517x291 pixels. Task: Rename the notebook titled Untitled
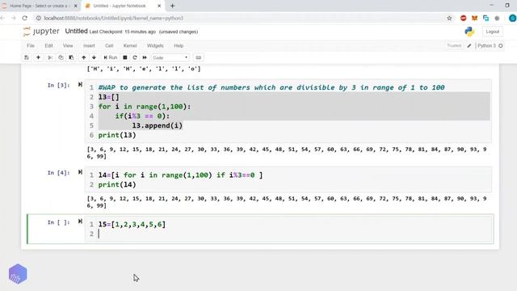pyautogui.click(x=76, y=31)
